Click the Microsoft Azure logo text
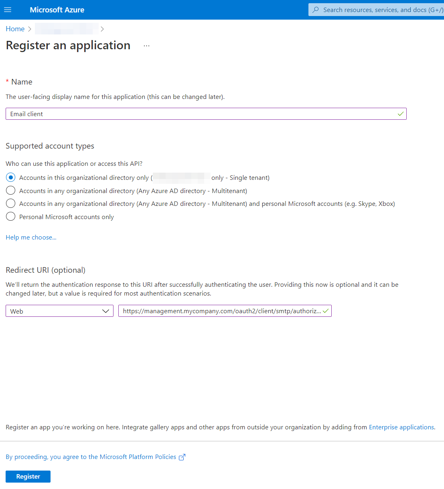 coord(57,10)
